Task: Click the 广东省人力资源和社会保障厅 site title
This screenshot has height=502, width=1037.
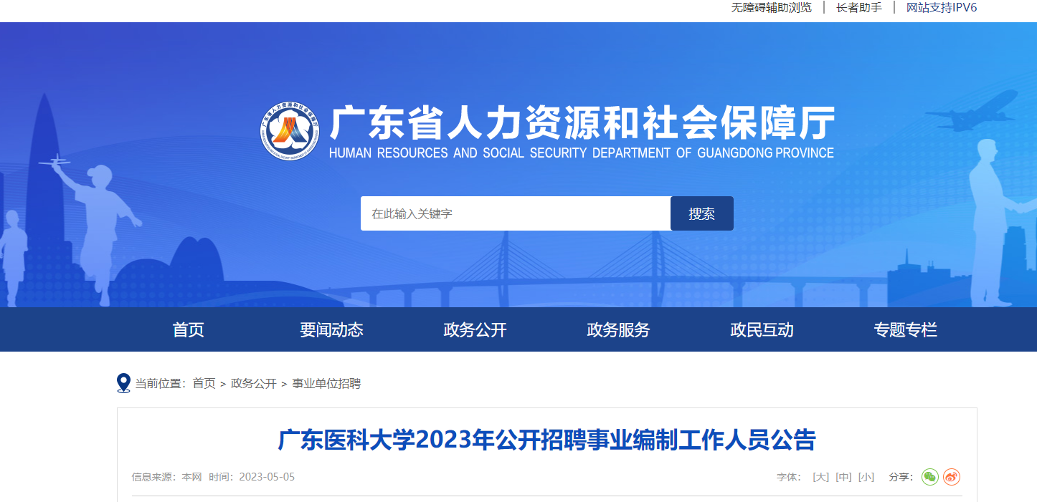Action: [x=582, y=124]
